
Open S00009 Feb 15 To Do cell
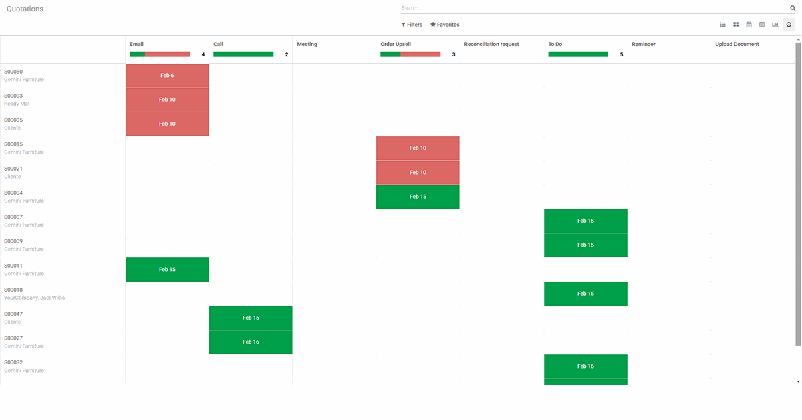[x=585, y=245]
